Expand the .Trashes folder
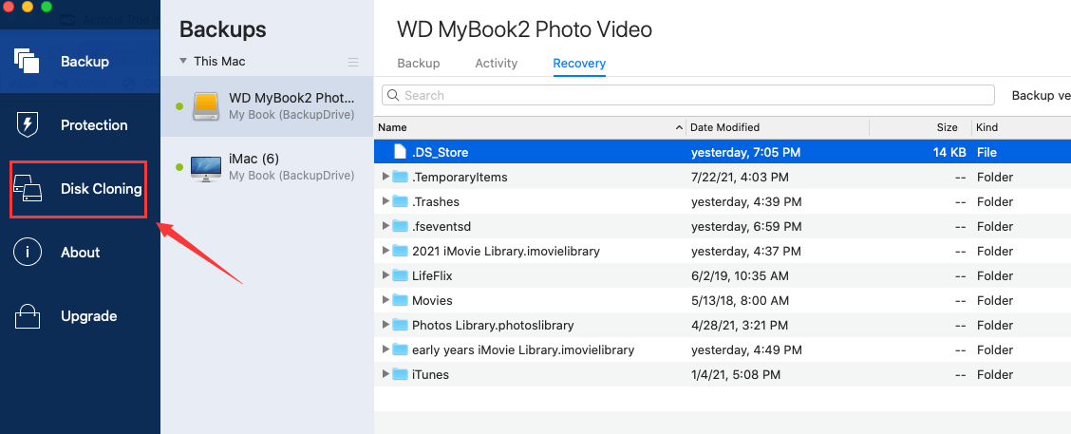 tap(385, 201)
